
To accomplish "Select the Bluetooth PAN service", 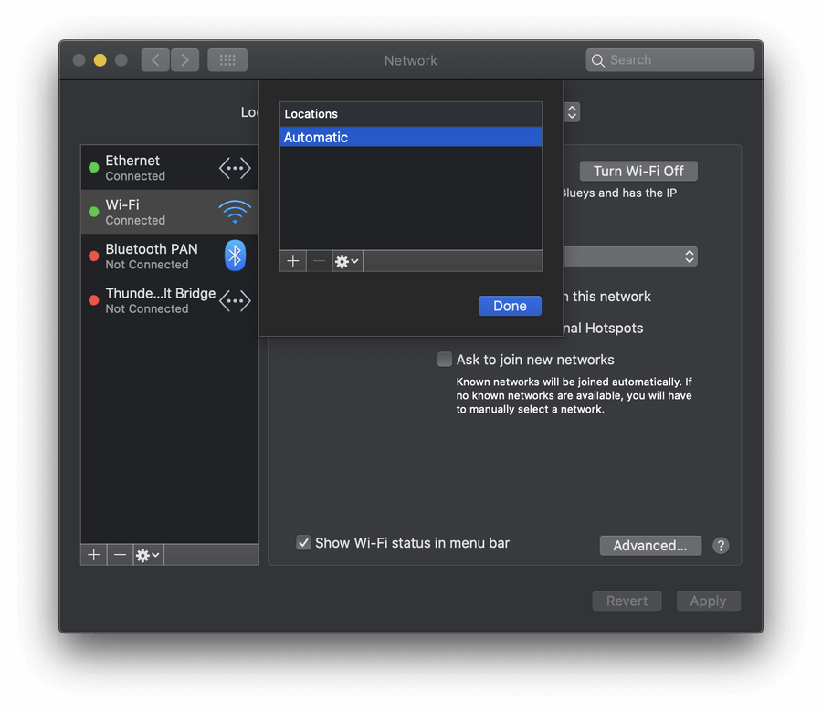I will coord(169,256).
